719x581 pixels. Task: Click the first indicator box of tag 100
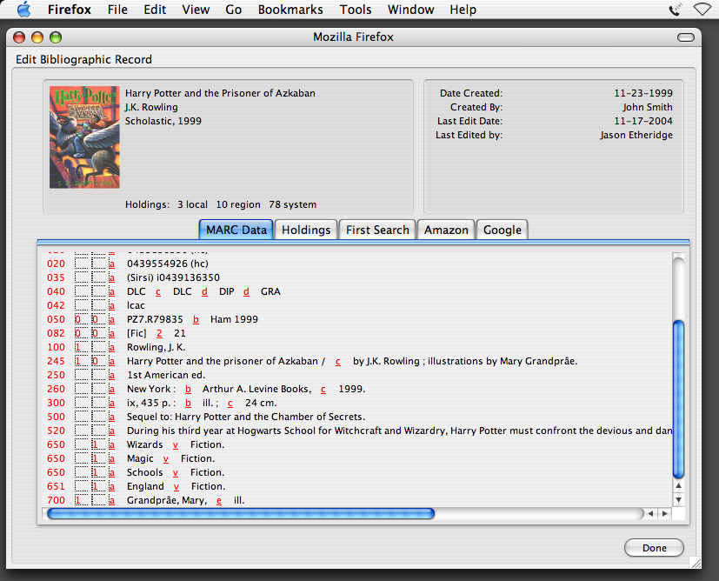click(81, 348)
